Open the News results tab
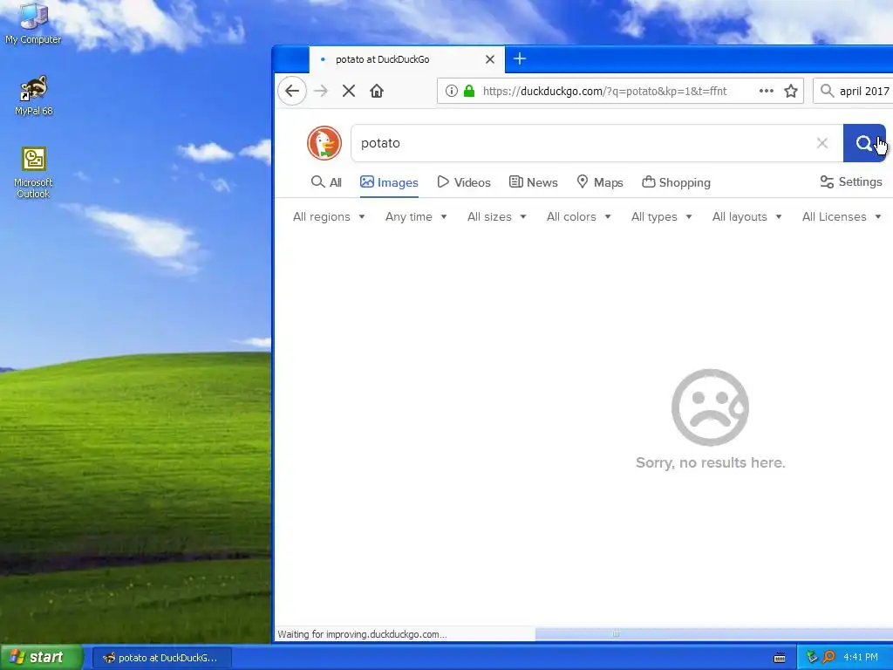The width and height of the screenshot is (893, 670). [x=533, y=182]
